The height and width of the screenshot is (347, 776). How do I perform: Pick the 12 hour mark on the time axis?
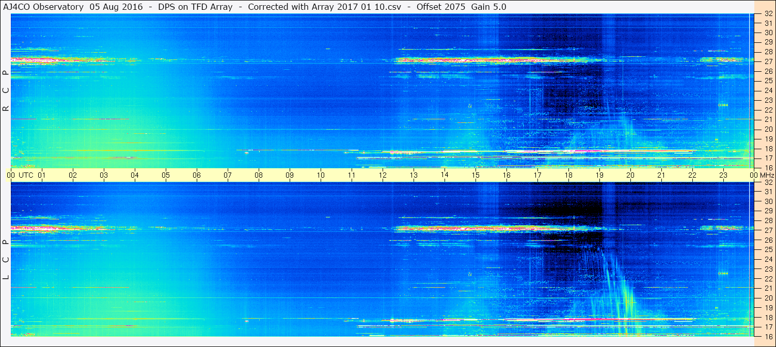pos(383,175)
